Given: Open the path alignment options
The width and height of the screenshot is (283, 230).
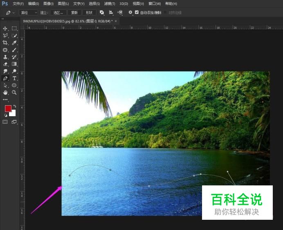Looking at the screenshot, I should click(x=111, y=12).
